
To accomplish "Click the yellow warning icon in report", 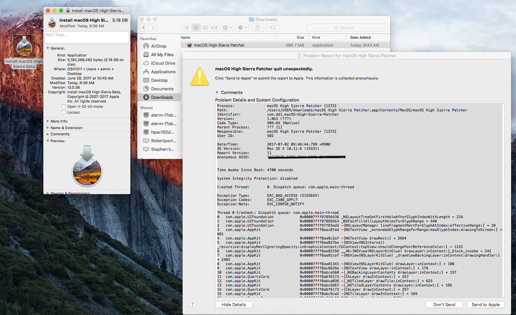I will (199, 76).
